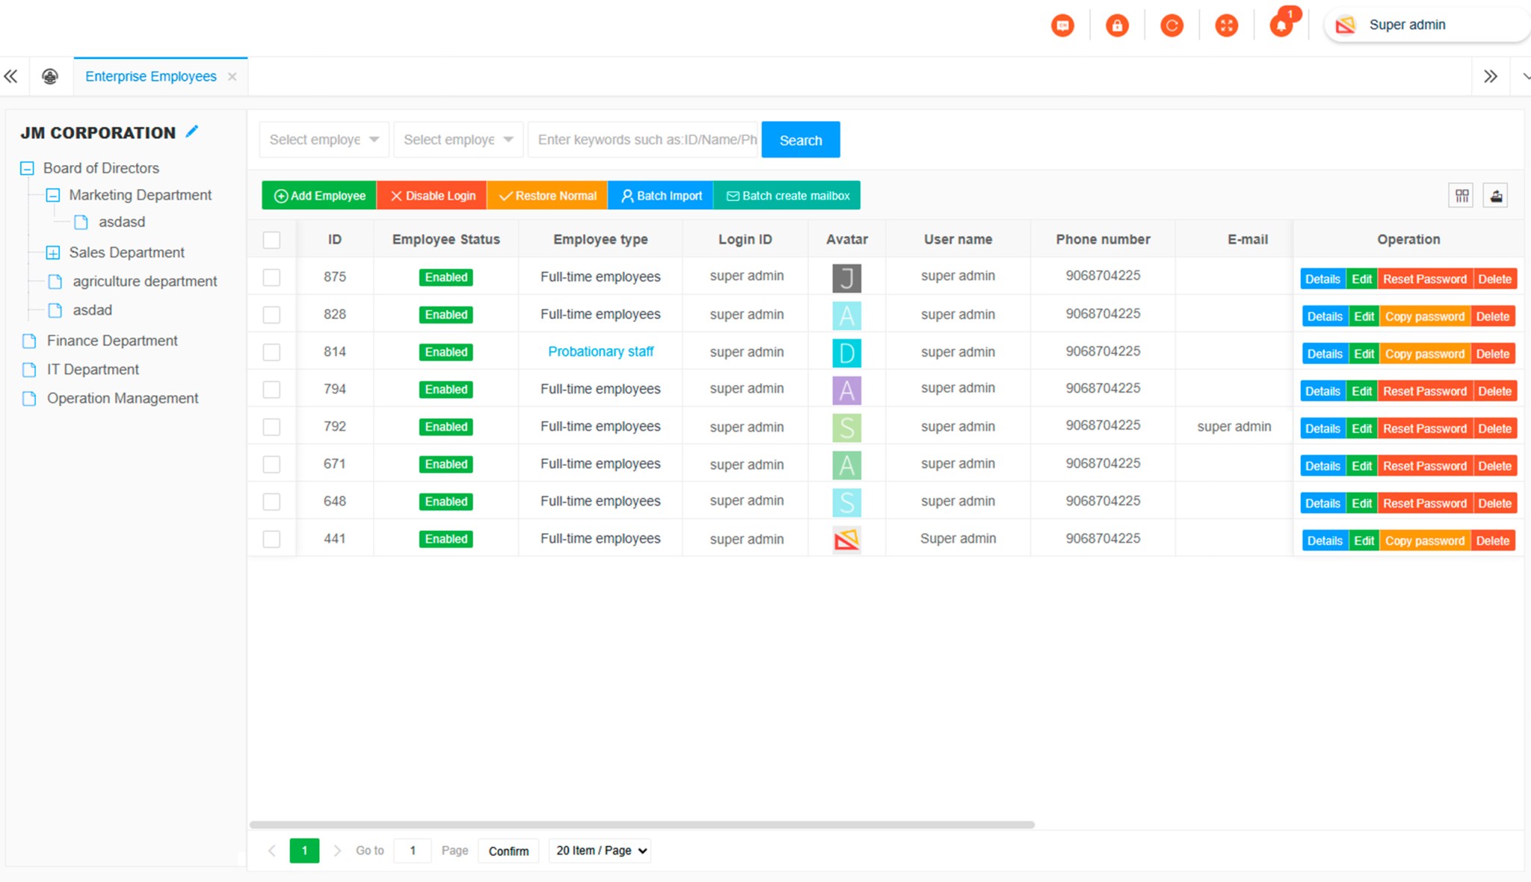
Task: Select all employees with header checkbox
Action: pyautogui.click(x=271, y=239)
